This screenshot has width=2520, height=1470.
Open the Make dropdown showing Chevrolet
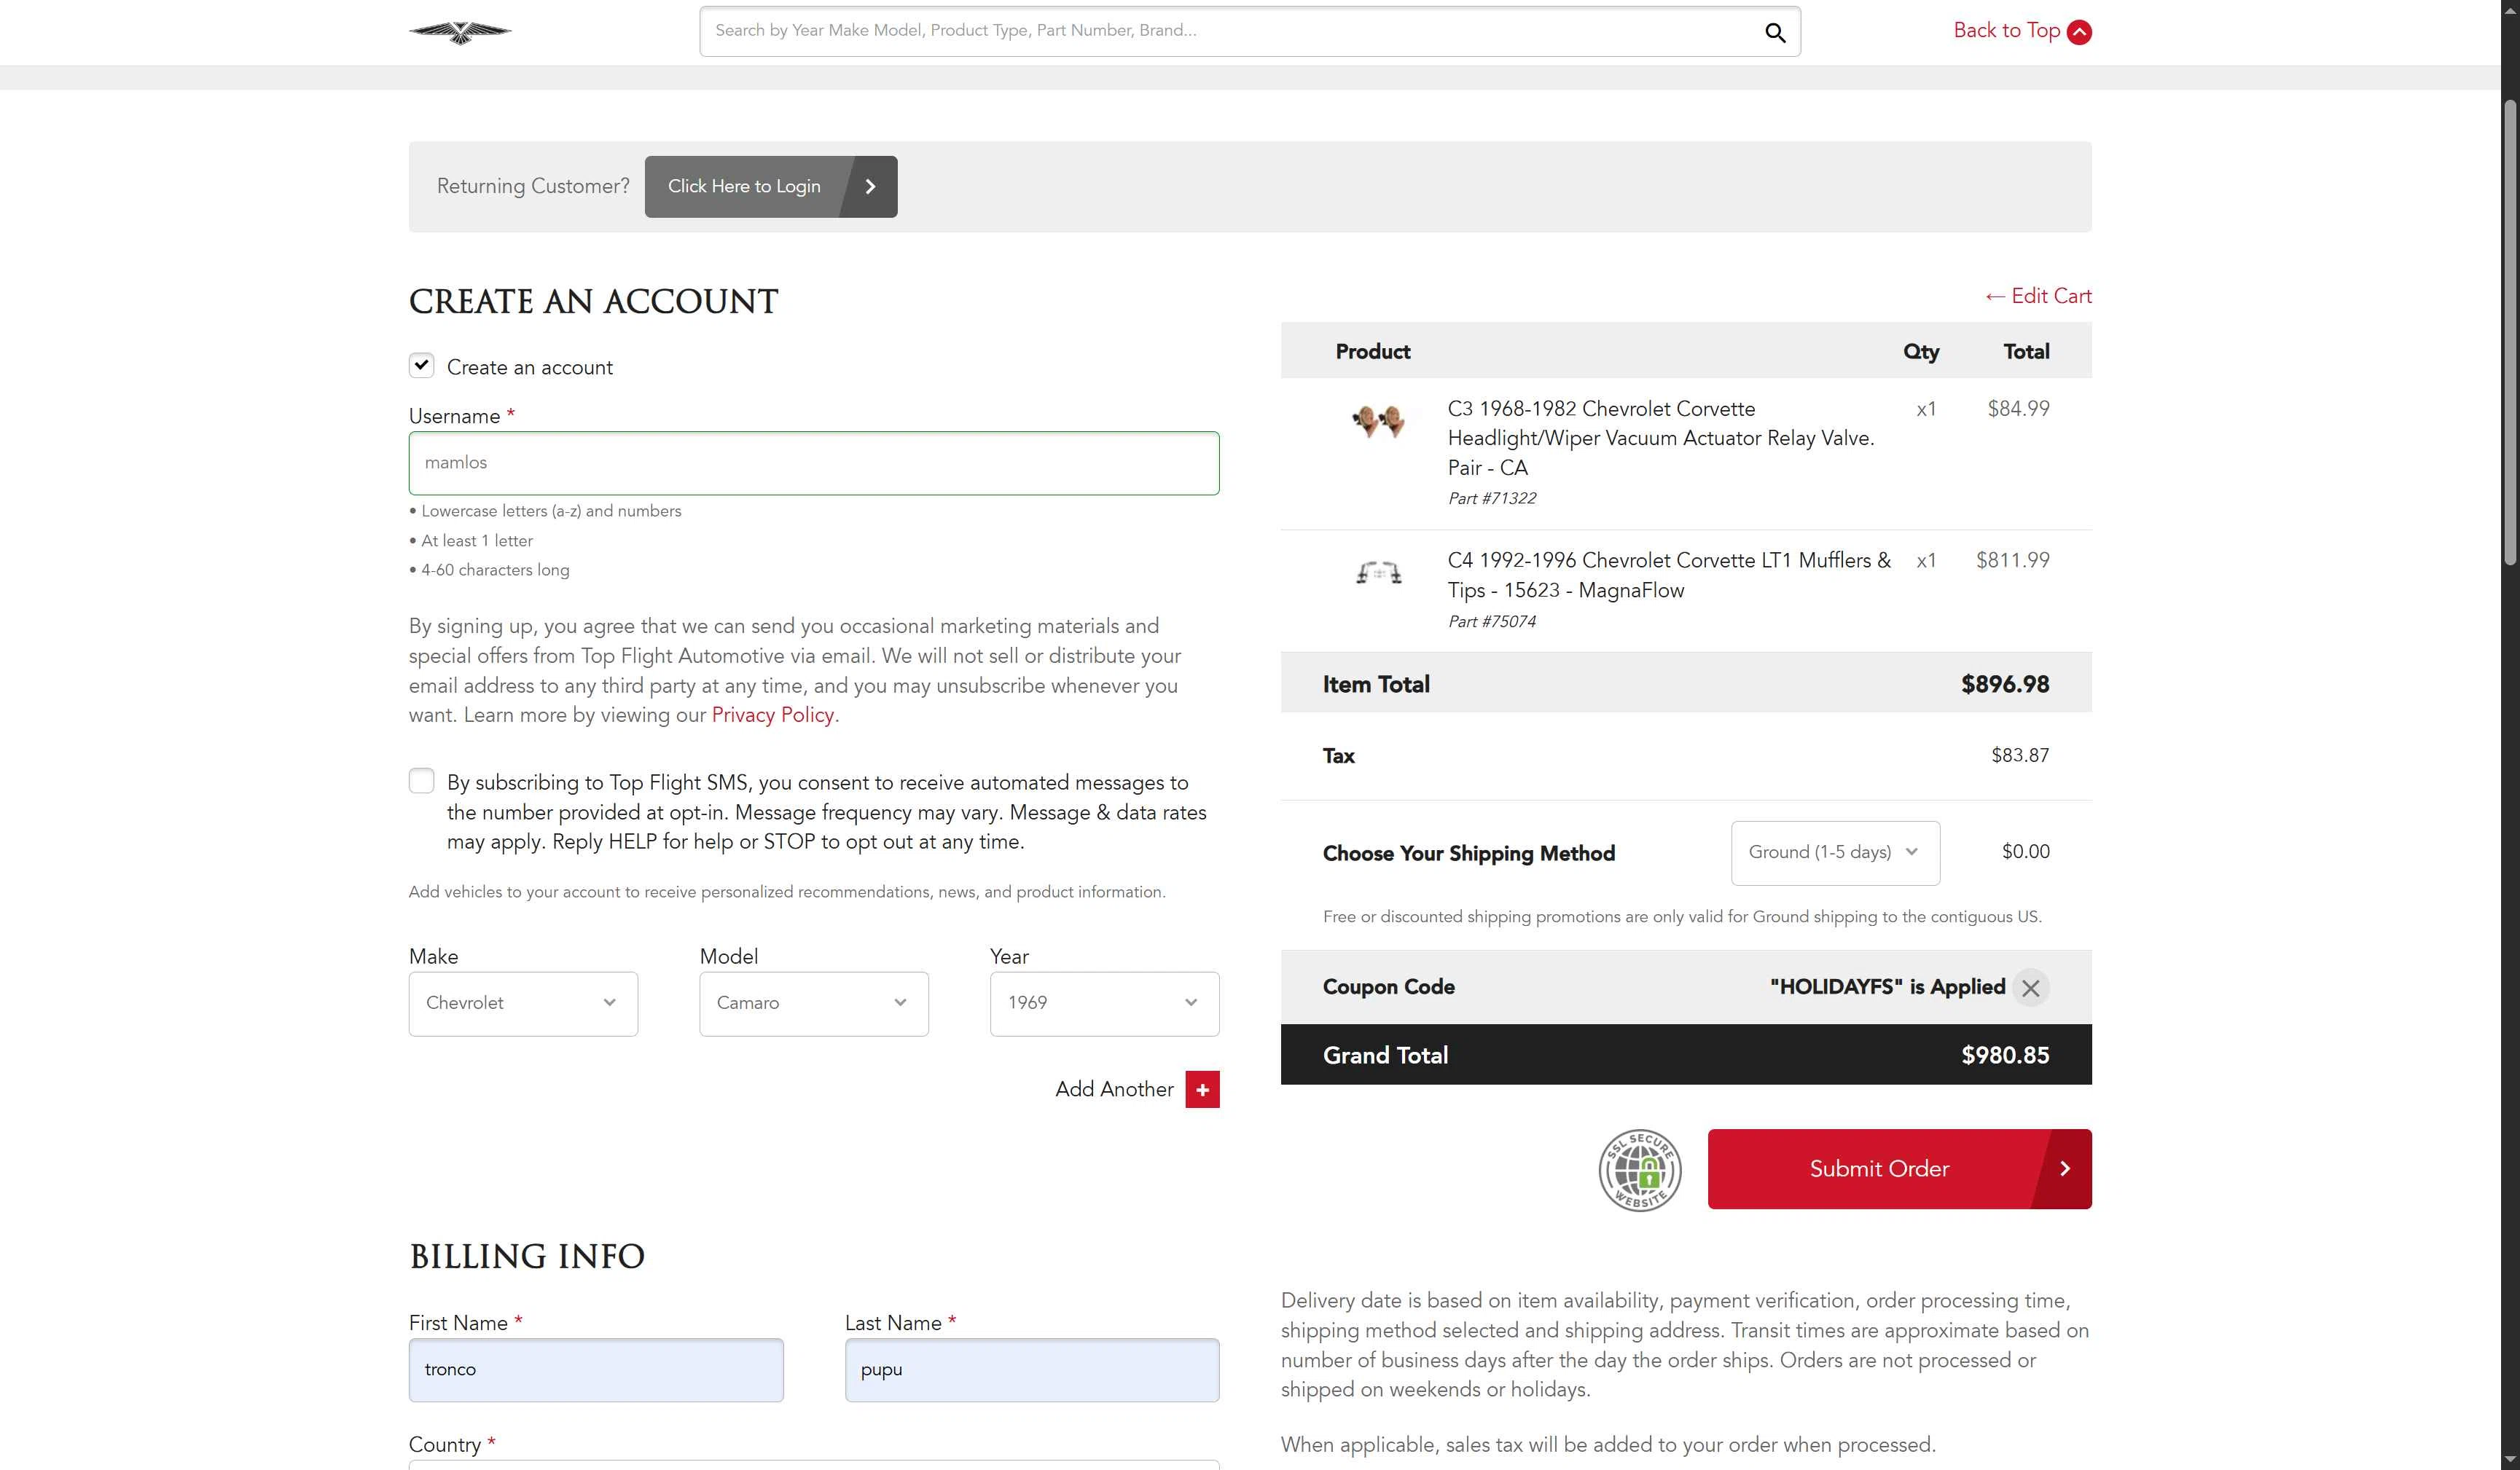tap(522, 1003)
